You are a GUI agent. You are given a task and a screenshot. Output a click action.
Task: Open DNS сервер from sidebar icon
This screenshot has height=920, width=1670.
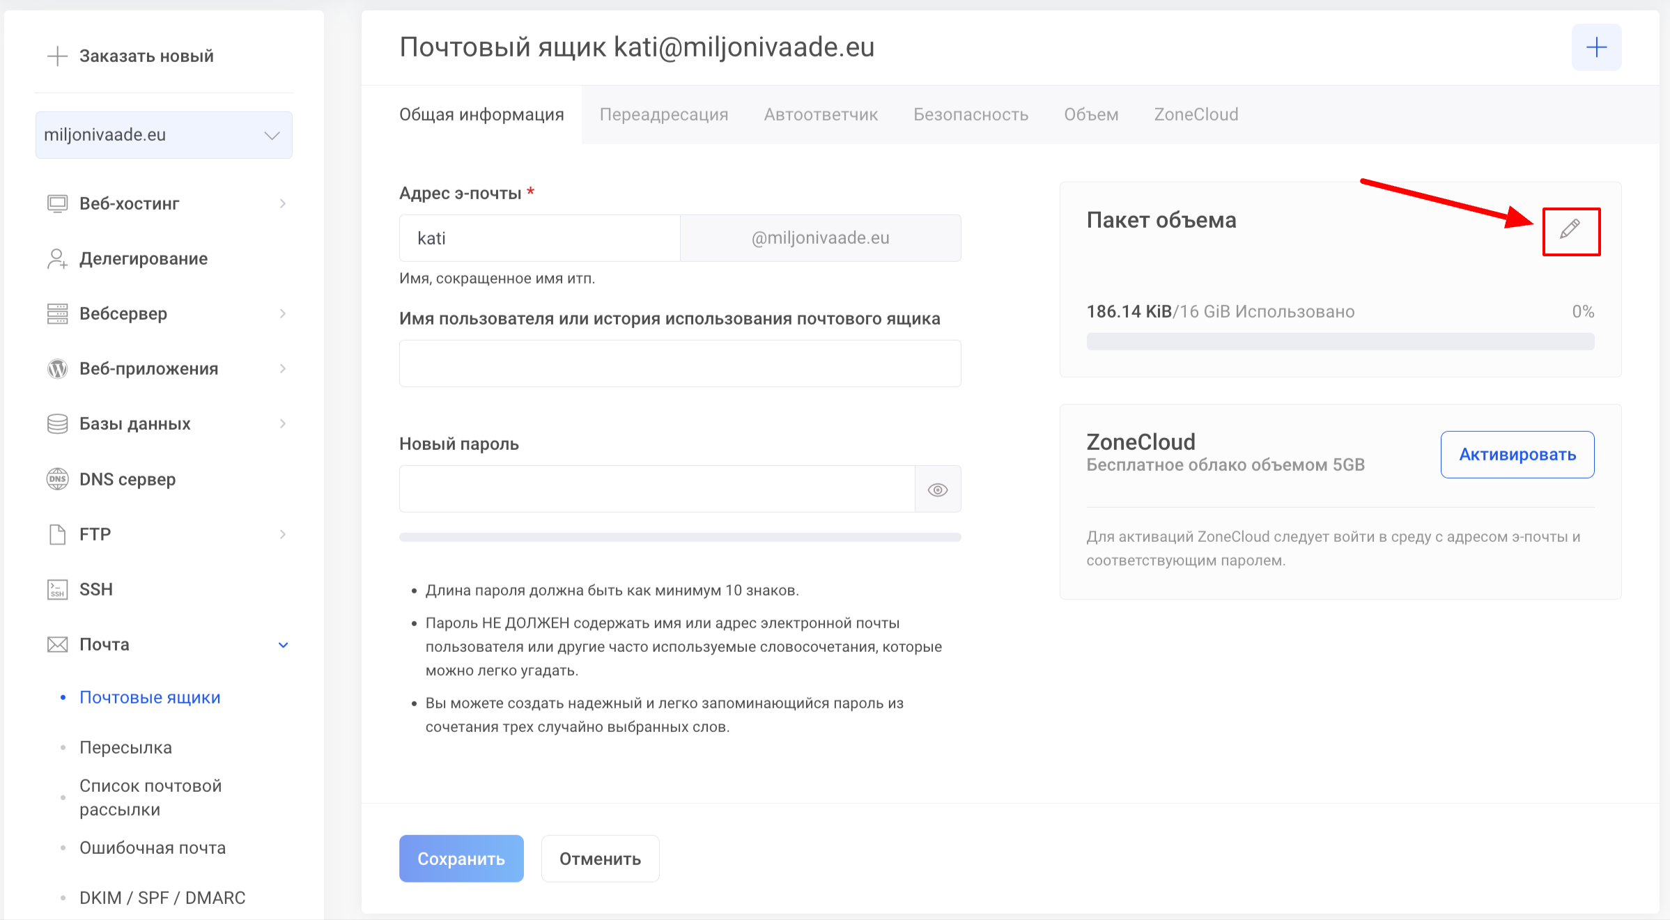pos(57,479)
